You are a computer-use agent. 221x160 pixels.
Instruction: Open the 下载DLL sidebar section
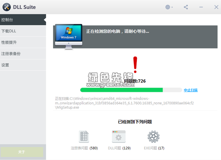pyautogui.click(x=23, y=31)
